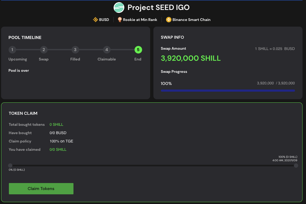Click the green step 5 End circle
This screenshot has height=204, width=306.
(x=138, y=50)
